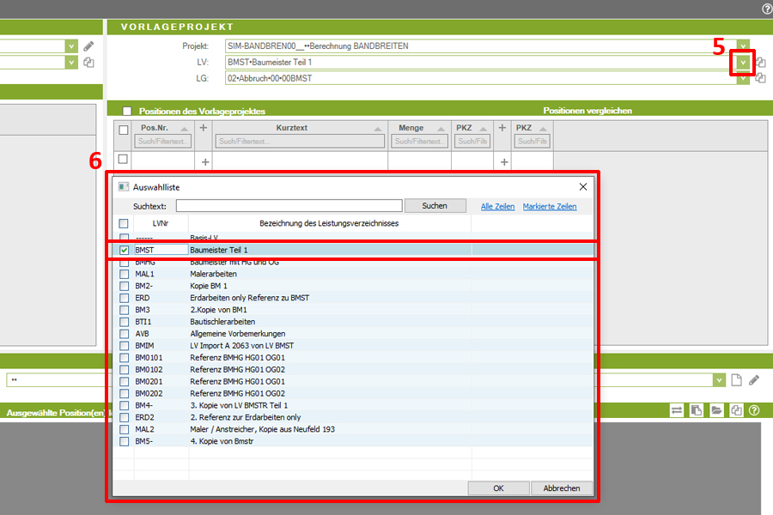The width and height of the screenshot is (773, 515).
Task: Check the MAL1 Malerarbeiten checkbox
Action: [x=125, y=274]
